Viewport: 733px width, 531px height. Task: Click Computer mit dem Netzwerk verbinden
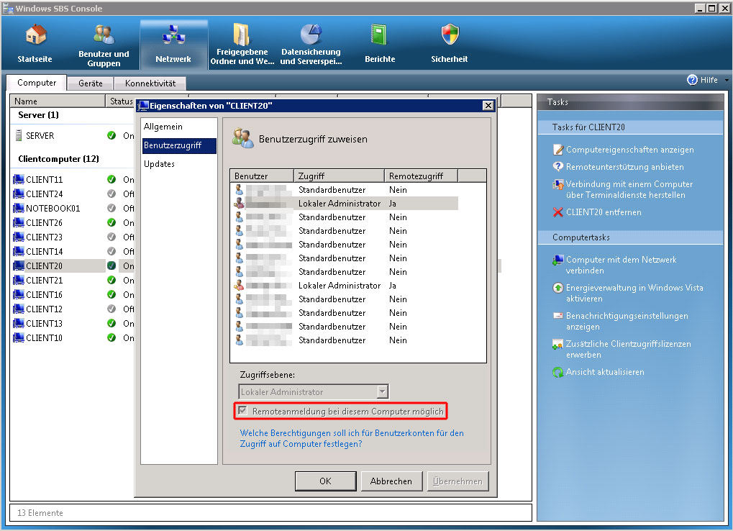[x=621, y=265]
